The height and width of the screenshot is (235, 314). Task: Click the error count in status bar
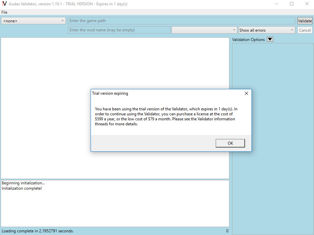click(227, 231)
